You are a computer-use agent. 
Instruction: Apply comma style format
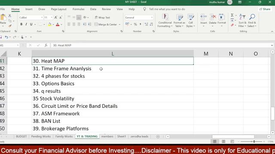click(x=141, y=24)
